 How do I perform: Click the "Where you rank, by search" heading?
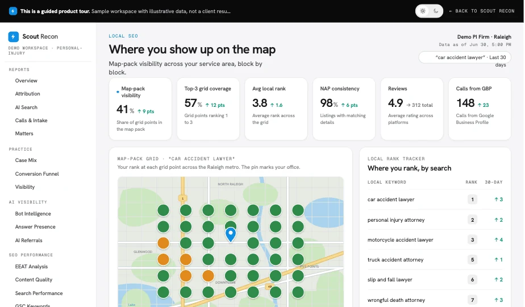click(x=409, y=168)
